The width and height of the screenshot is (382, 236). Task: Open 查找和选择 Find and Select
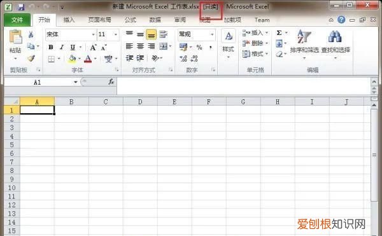click(336, 44)
